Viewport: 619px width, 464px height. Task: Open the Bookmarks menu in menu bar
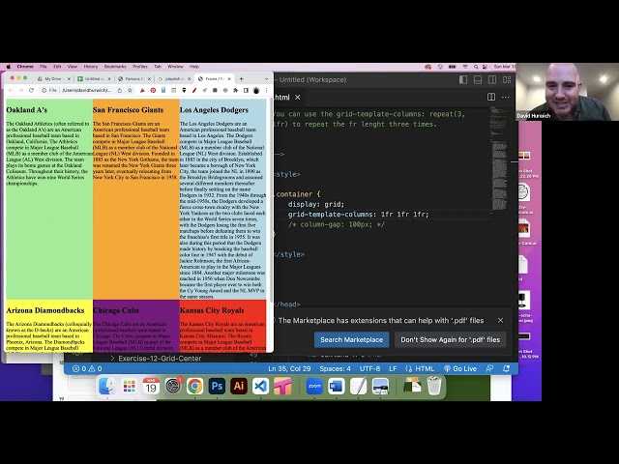coord(115,67)
